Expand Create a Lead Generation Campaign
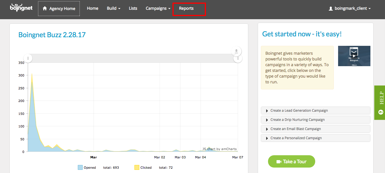 (315, 111)
